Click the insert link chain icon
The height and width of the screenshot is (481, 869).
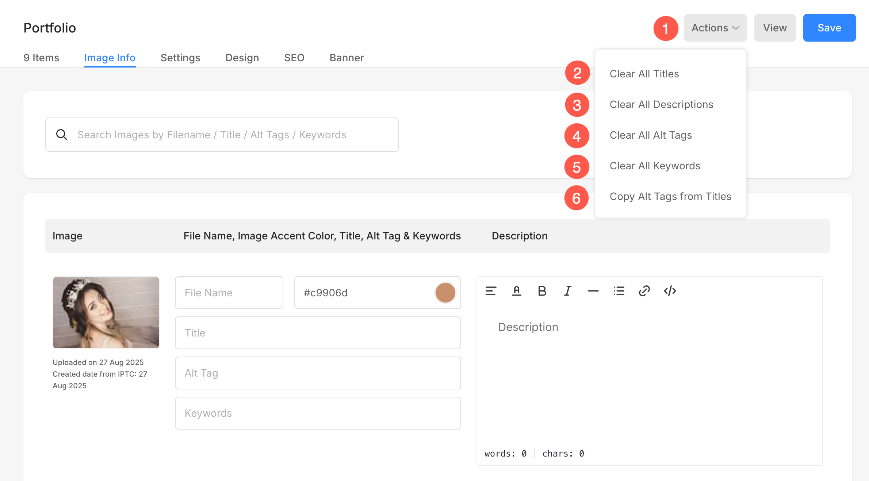click(644, 291)
